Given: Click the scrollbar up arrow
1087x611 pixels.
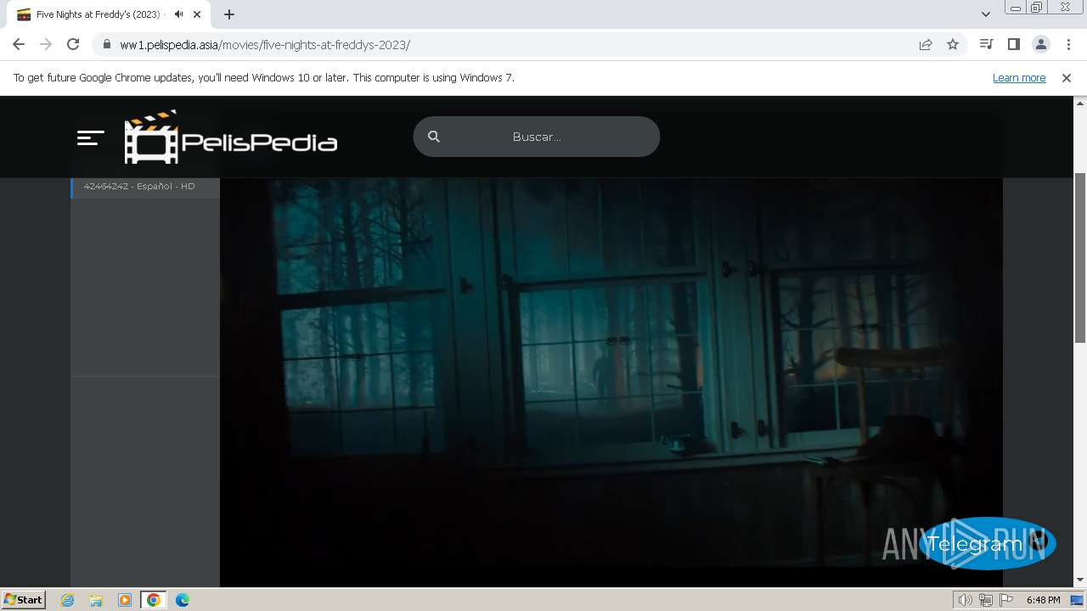Looking at the screenshot, I should (x=1080, y=102).
